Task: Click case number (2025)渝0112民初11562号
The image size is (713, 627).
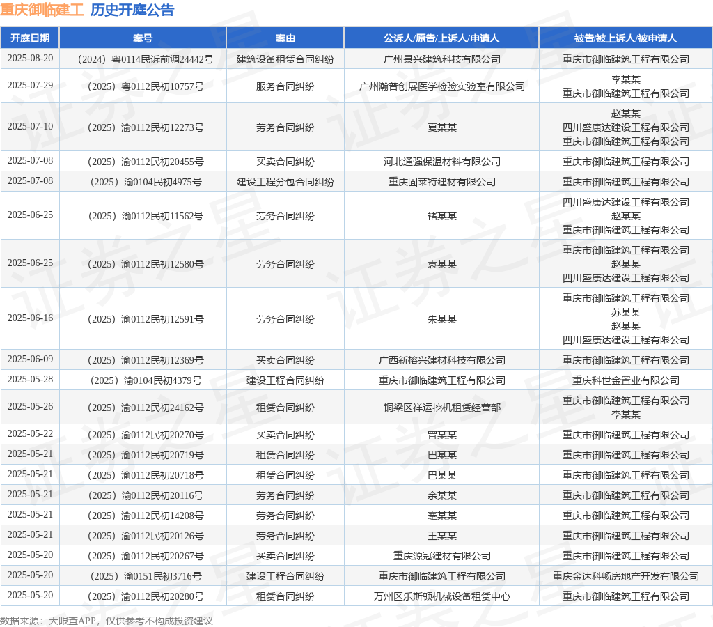Action: click(143, 216)
